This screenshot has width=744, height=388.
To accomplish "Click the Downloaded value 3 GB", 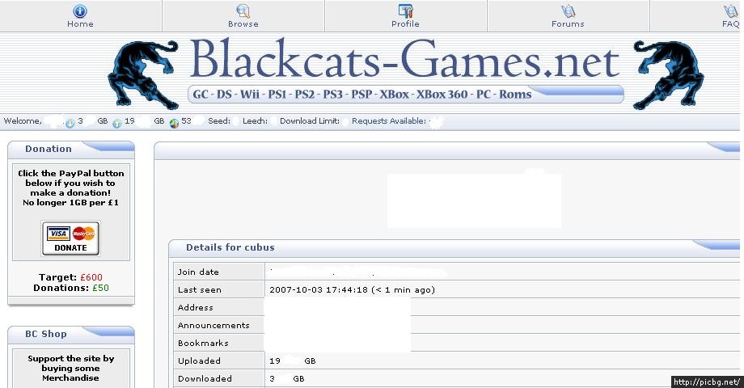I will click(x=286, y=378).
